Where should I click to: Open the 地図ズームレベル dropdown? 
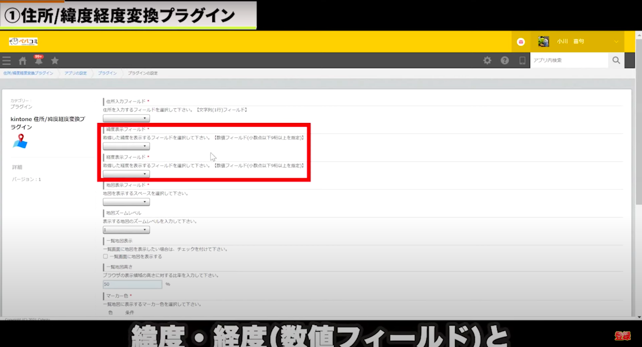coord(126,230)
